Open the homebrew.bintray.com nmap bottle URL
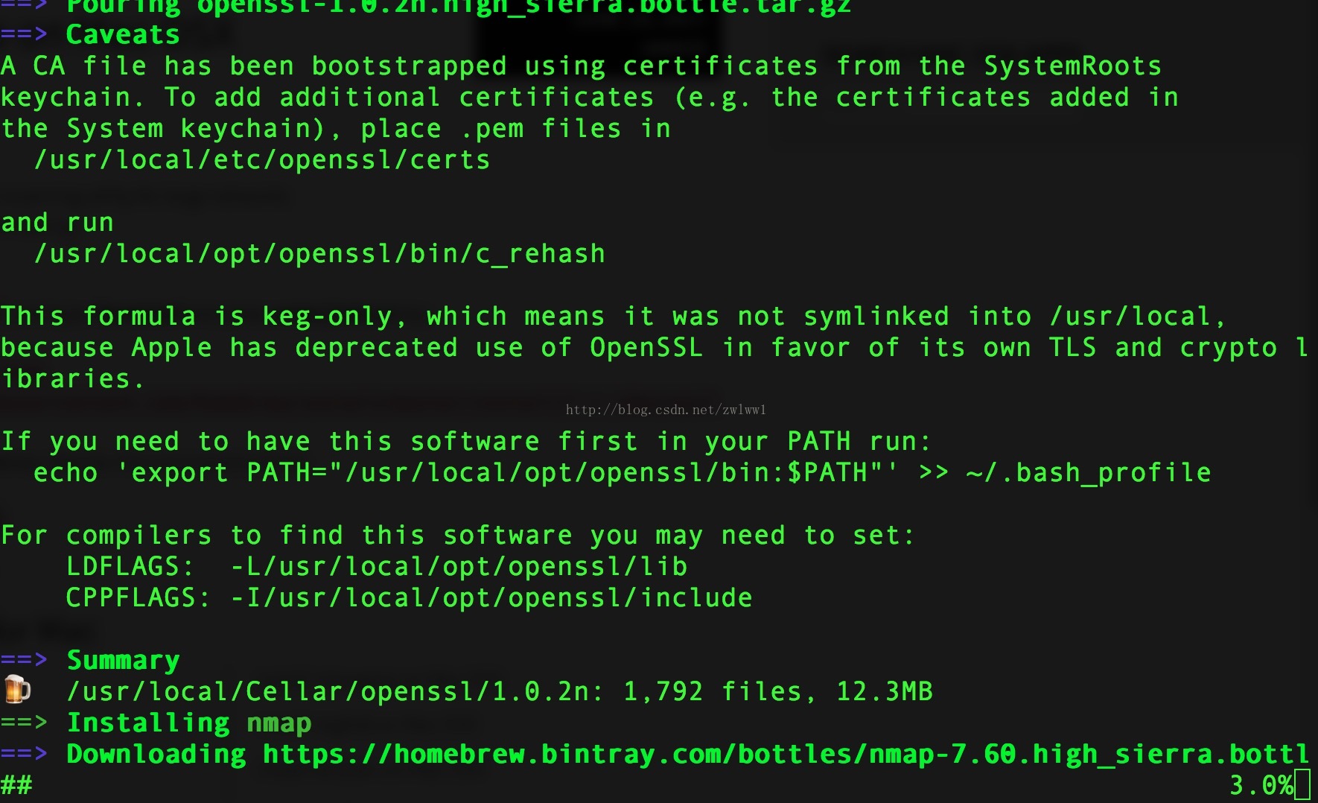The height and width of the screenshot is (803, 1318). point(786,755)
